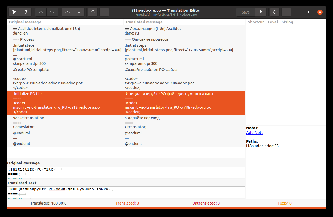Viewport: 333px width, 217px height.
Task: Click inside the Translated Text editing field
Action: pyautogui.click(x=126, y=193)
